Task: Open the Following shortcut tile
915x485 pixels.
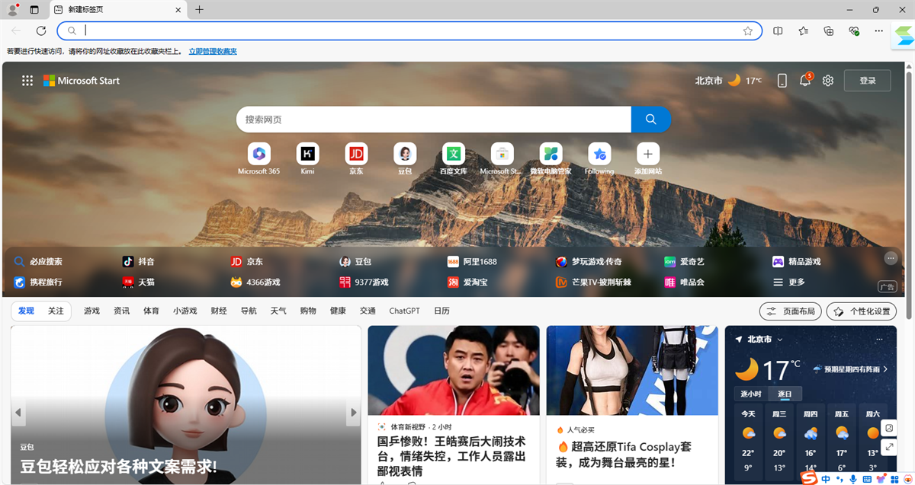Action: 599,159
